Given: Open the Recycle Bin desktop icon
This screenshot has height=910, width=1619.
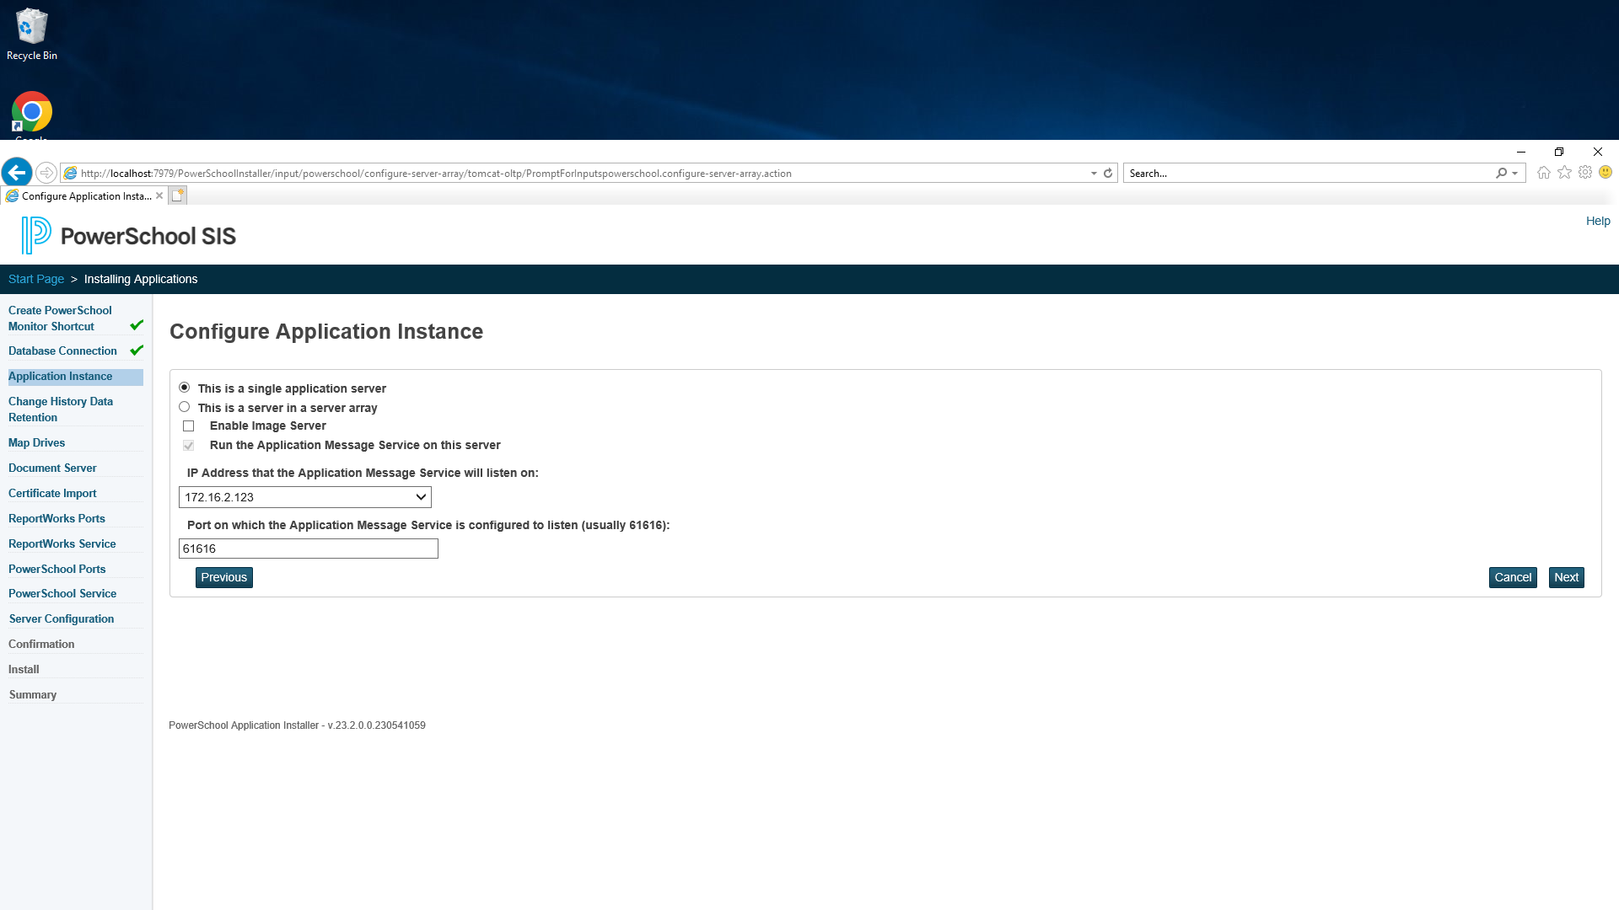Looking at the screenshot, I should (32, 35).
